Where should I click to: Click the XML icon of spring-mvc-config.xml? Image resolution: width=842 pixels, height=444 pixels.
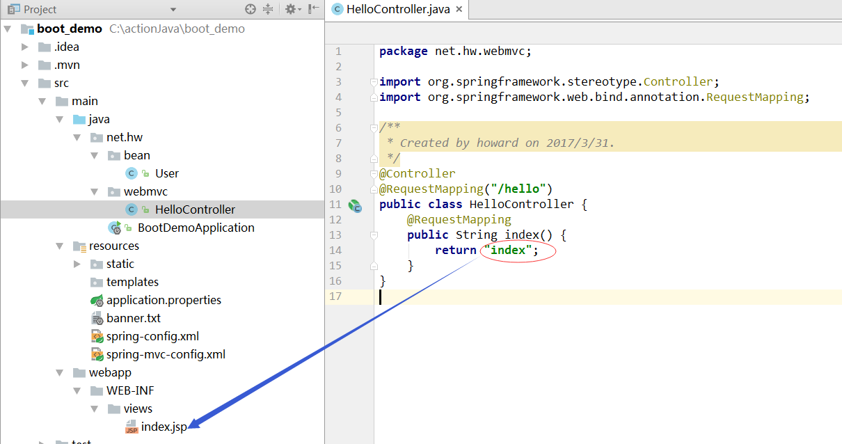pos(97,354)
